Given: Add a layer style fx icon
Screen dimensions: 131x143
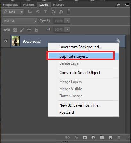Looking at the screenshot, I should click(76, 138).
